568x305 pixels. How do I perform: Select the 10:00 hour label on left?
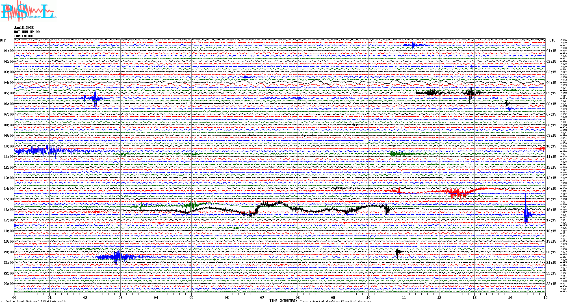pos(8,146)
